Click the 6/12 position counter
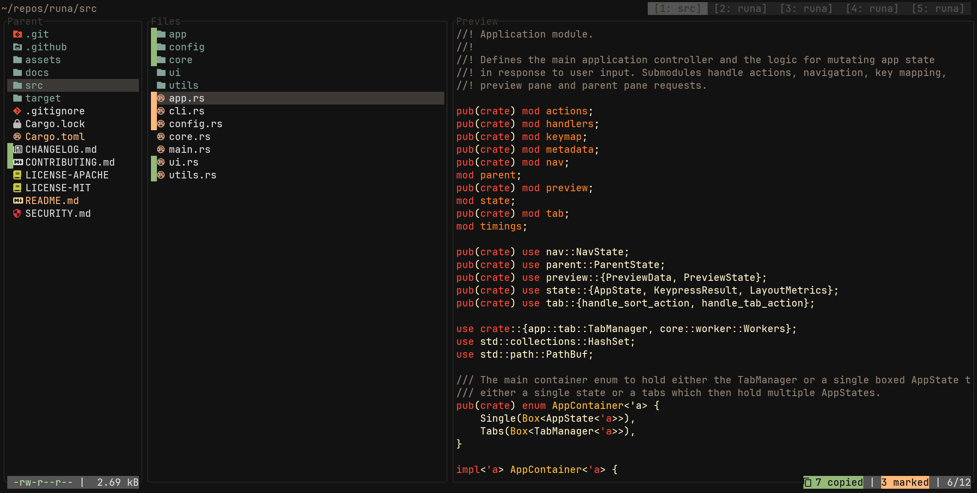 tap(959, 482)
